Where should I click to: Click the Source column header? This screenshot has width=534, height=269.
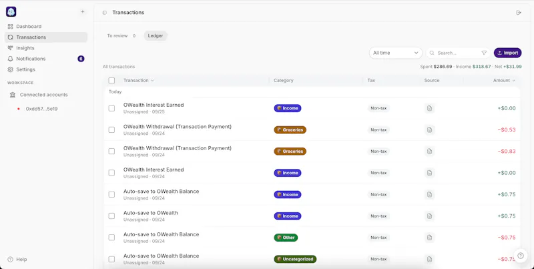[432, 80]
